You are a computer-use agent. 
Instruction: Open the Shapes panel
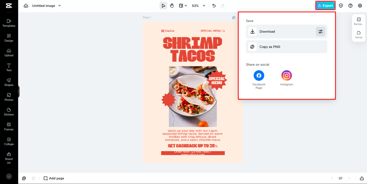(x=9, y=82)
